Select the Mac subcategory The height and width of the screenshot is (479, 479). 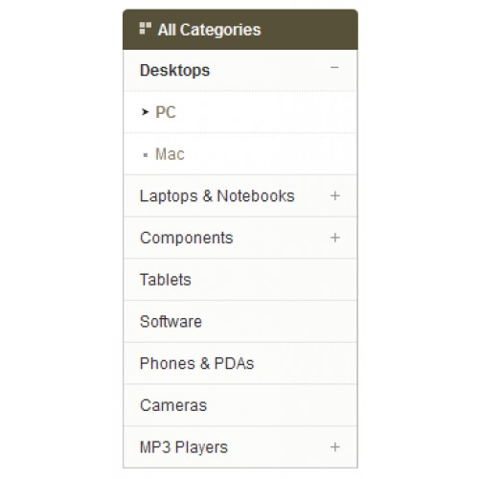click(170, 154)
